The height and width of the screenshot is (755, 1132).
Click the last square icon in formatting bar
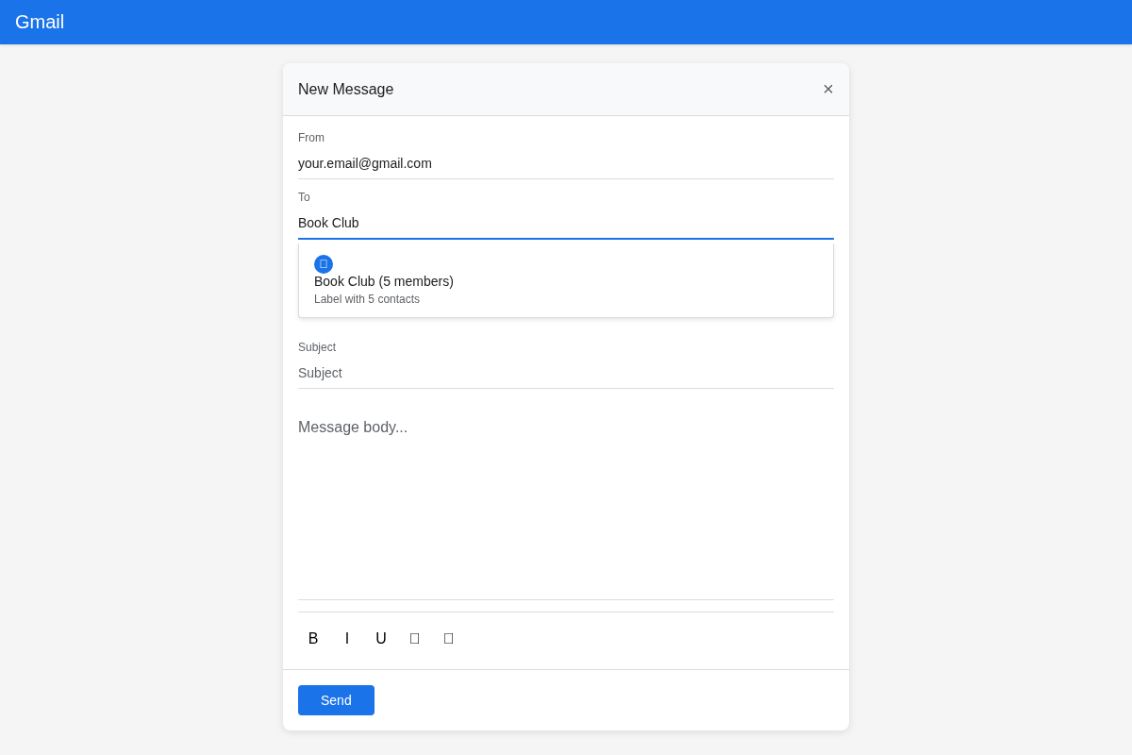pos(448,638)
